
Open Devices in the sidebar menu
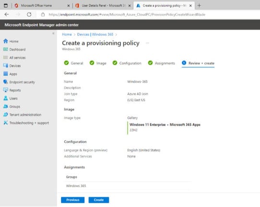(15, 66)
